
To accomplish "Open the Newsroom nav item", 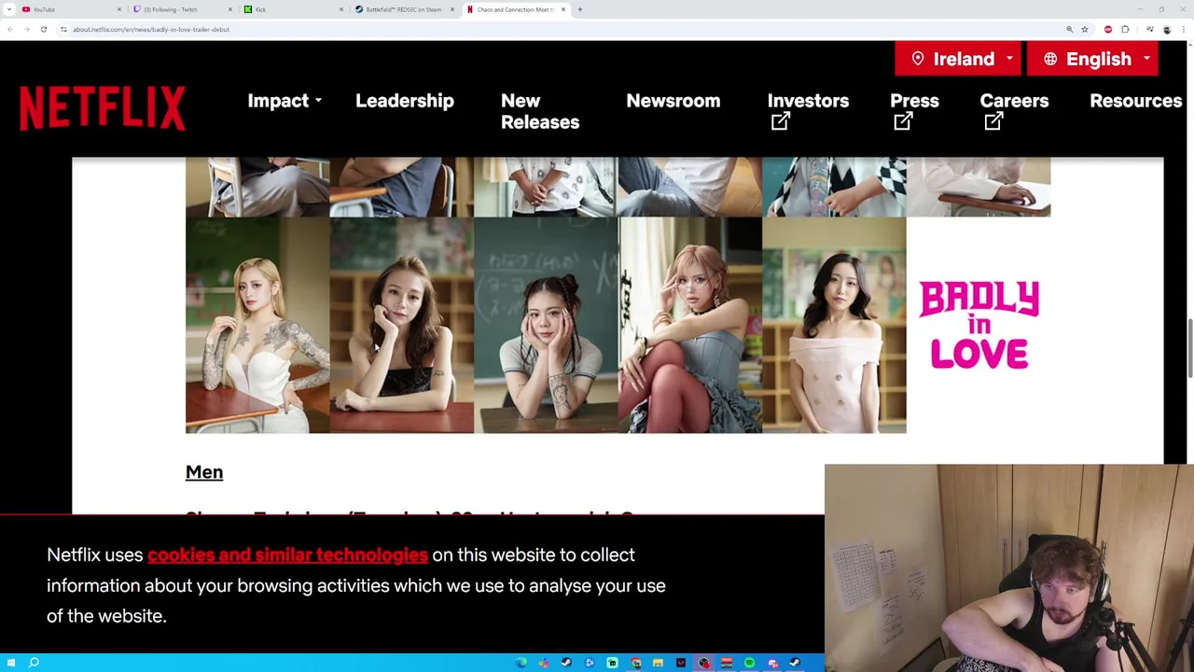I will 673,101.
